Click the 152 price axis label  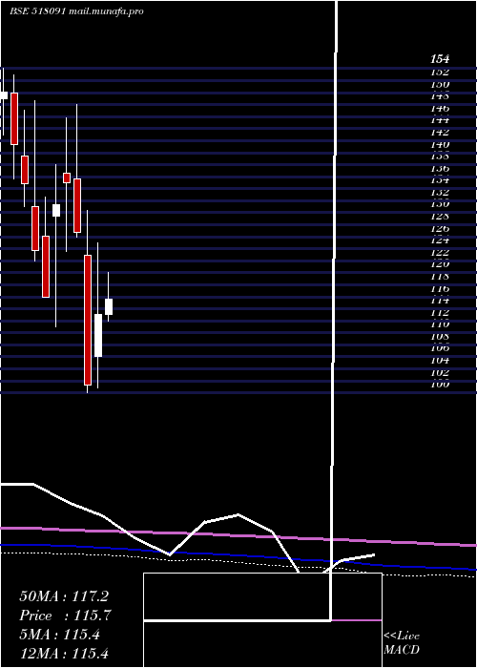(x=440, y=73)
